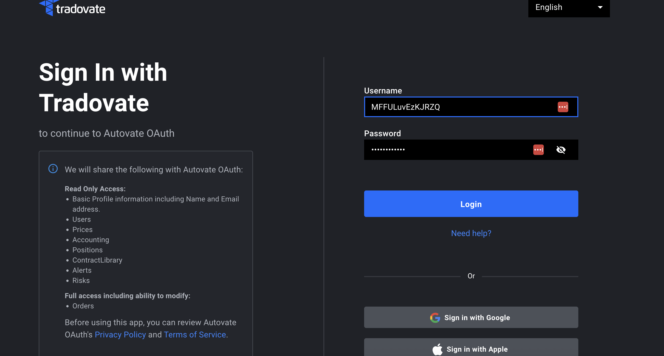Click 'to continue to Autovate OAuth' text
664x356 pixels.
click(106, 133)
